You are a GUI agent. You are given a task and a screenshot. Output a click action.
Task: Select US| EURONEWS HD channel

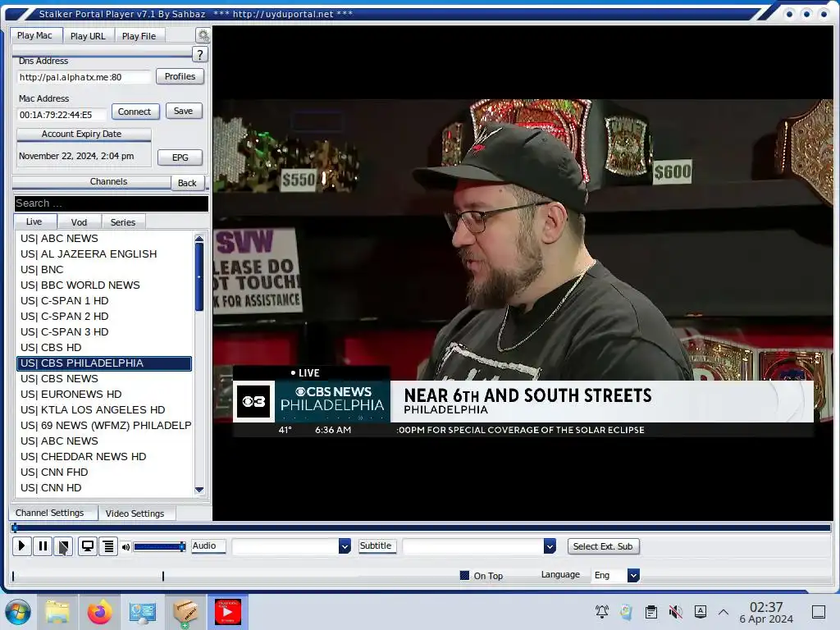tap(104, 394)
